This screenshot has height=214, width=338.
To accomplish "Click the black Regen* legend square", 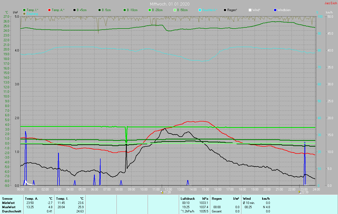I will 225,10.
